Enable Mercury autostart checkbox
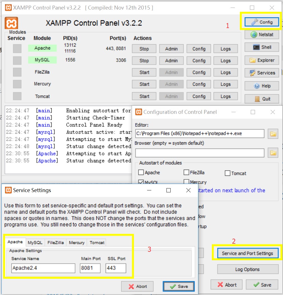 pos(186,181)
